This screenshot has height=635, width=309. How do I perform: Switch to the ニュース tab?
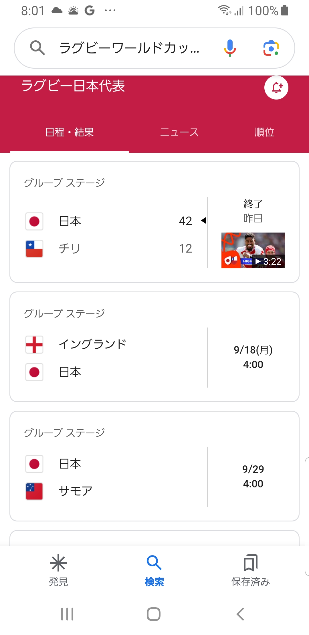point(179,132)
